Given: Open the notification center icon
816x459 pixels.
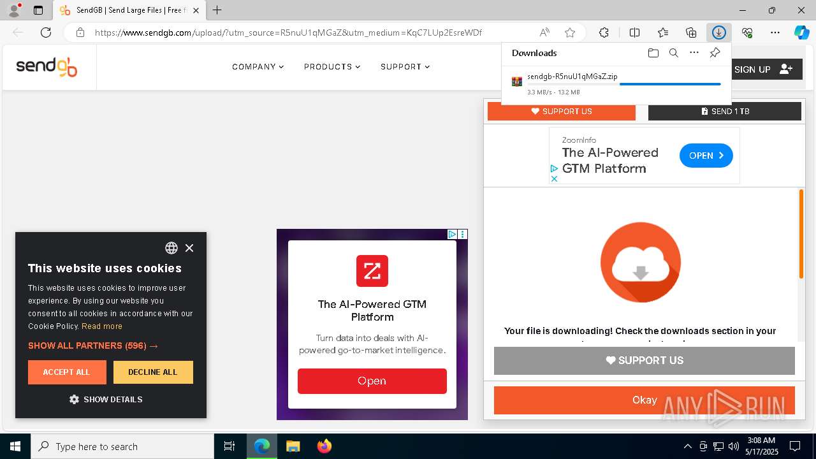Looking at the screenshot, I should click(795, 446).
